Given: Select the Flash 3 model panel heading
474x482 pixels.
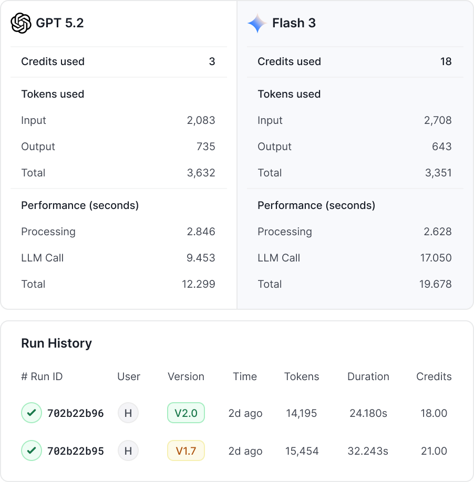Looking at the screenshot, I should (294, 23).
